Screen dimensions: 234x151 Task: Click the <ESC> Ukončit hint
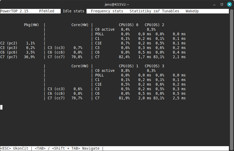click(x=14, y=148)
